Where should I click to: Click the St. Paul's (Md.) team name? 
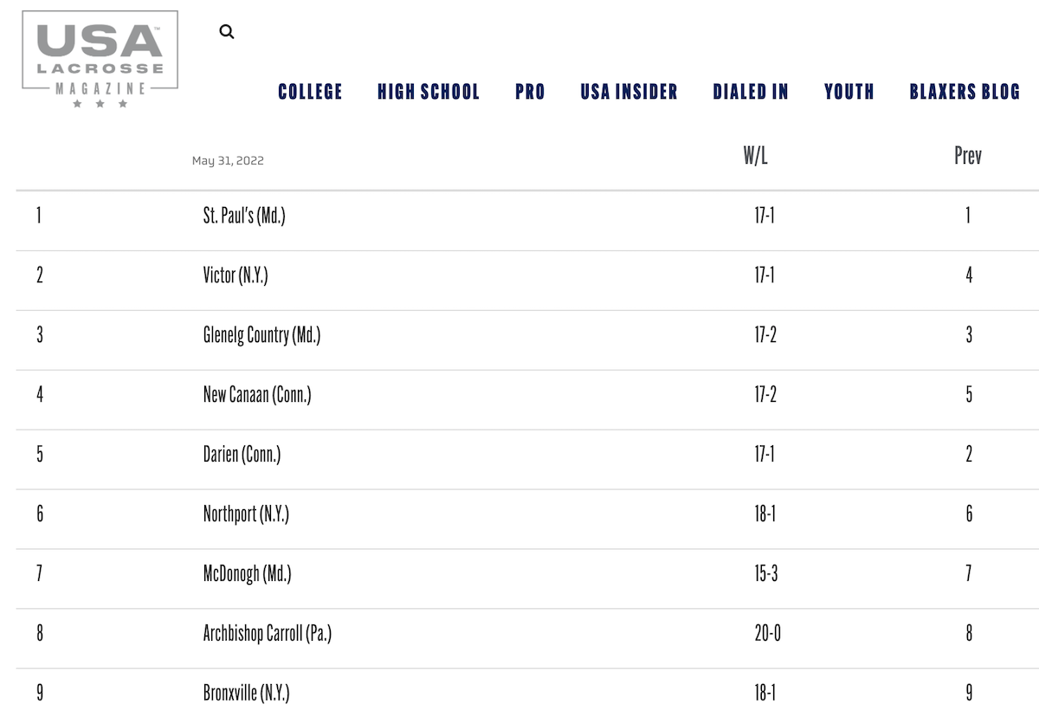tap(244, 216)
